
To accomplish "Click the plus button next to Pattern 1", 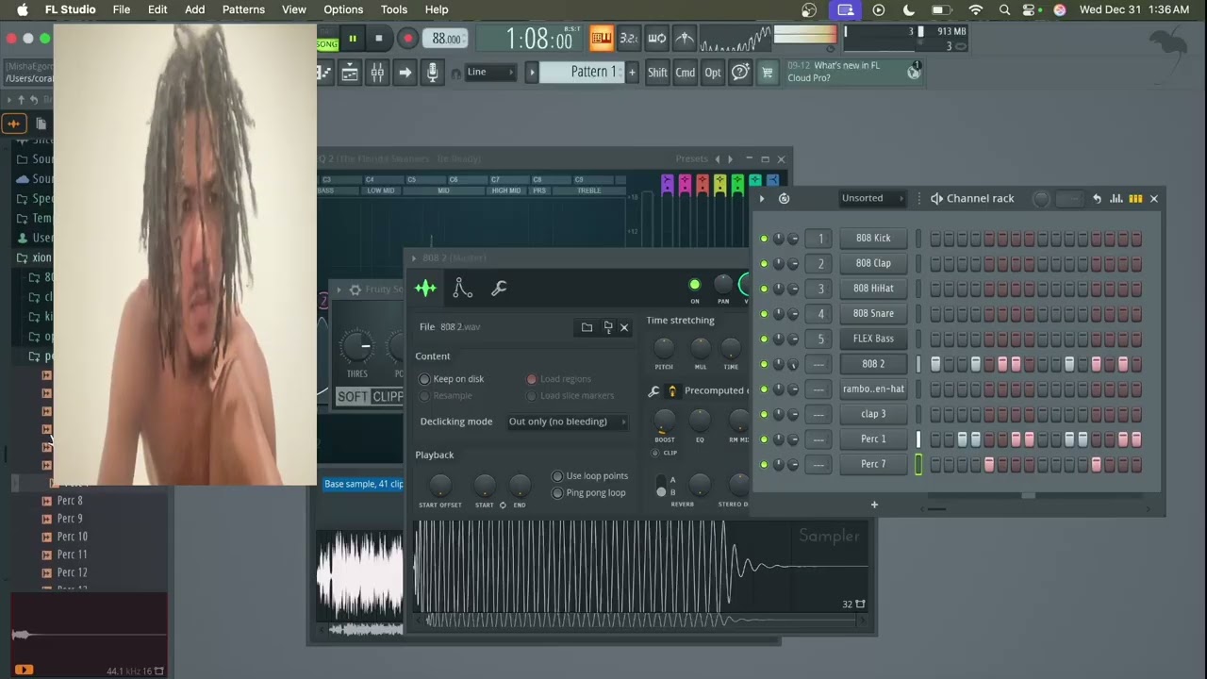I will click(x=632, y=73).
